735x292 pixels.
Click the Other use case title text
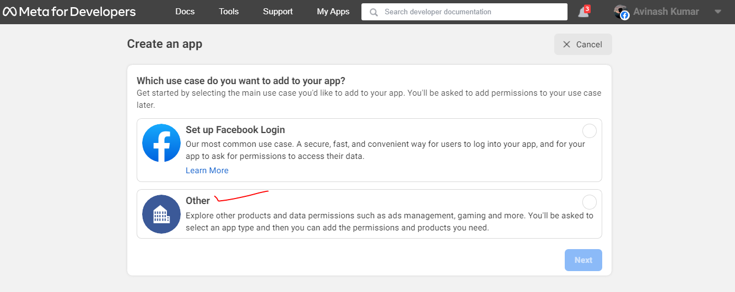pos(198,201)
